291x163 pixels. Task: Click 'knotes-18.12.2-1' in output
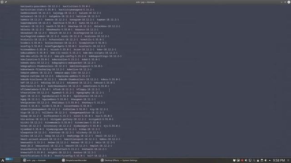coord(85,153)
